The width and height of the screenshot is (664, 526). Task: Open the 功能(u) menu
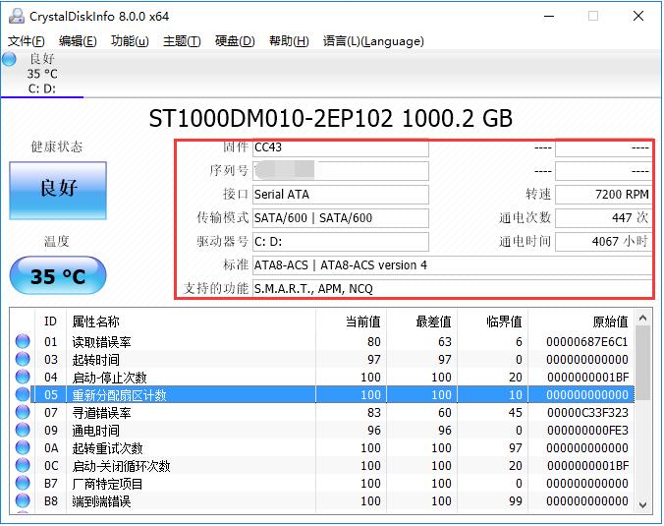pyautogui.click(x=130, y=41)
